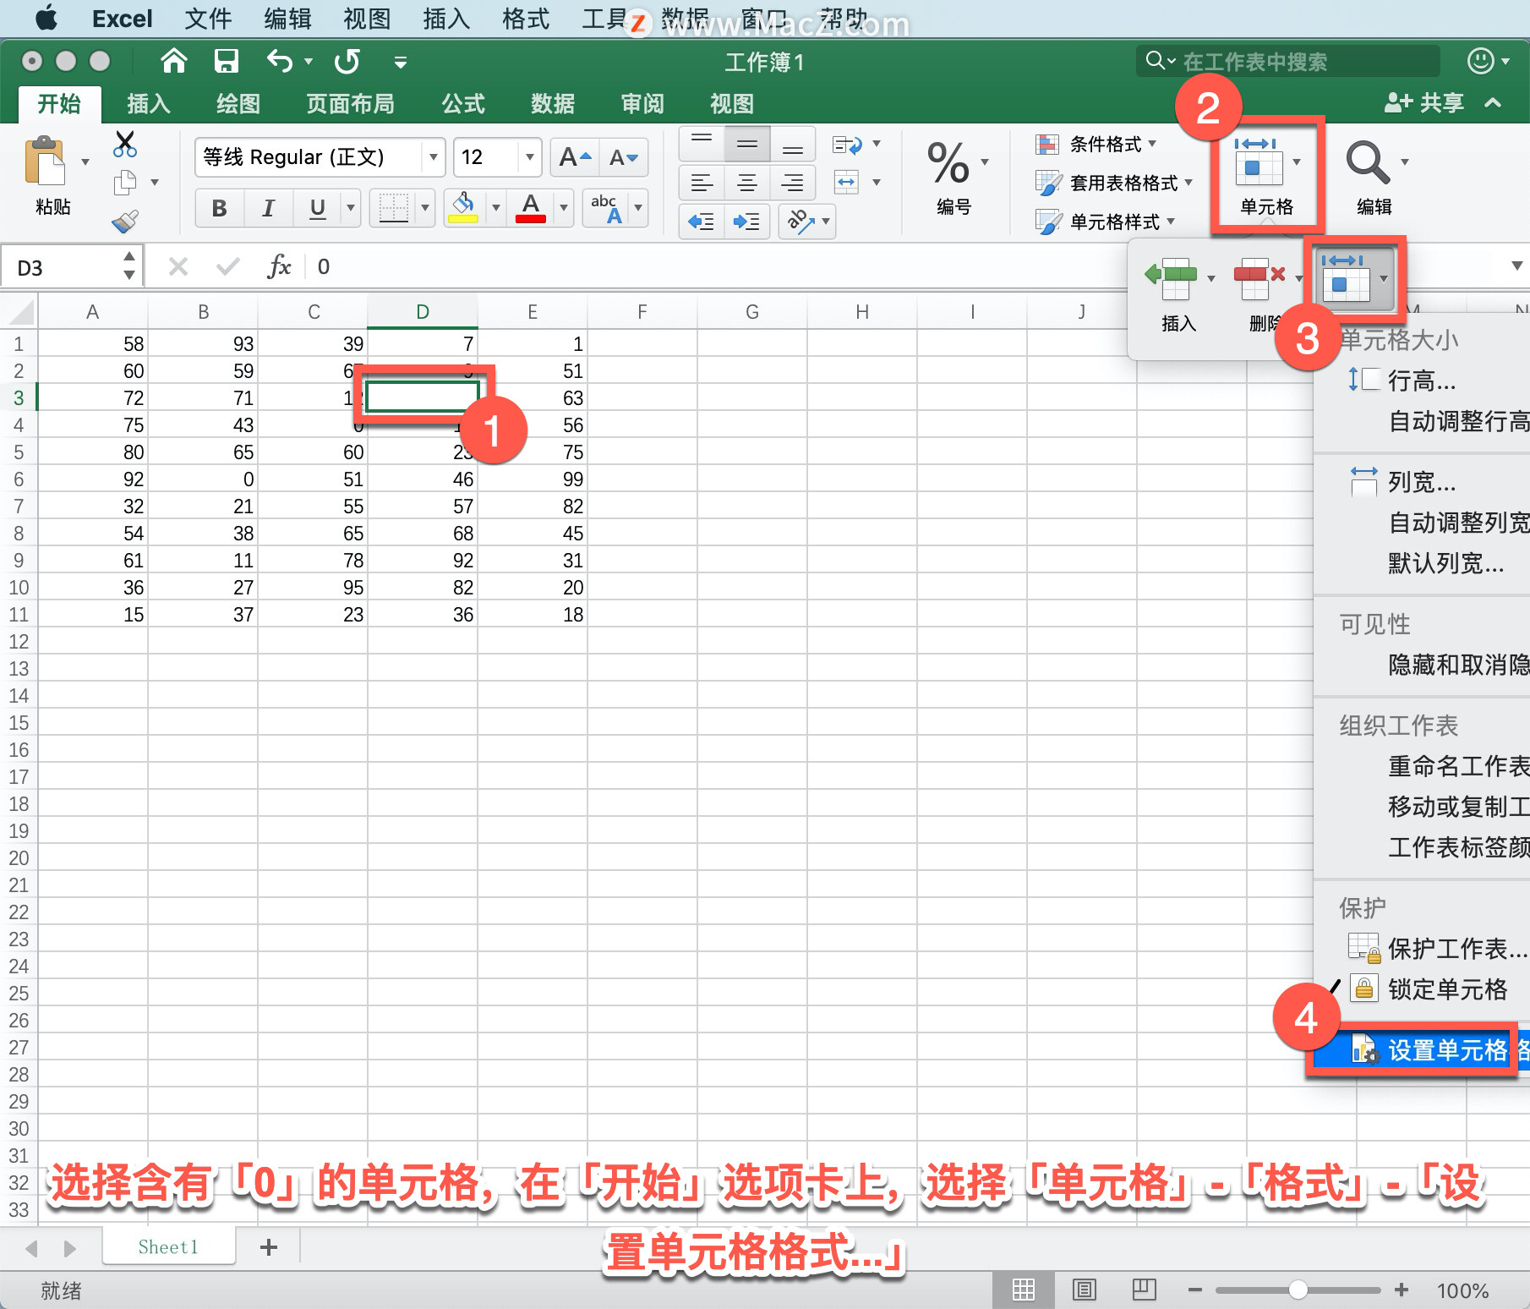Select column header D

[423, 312]
